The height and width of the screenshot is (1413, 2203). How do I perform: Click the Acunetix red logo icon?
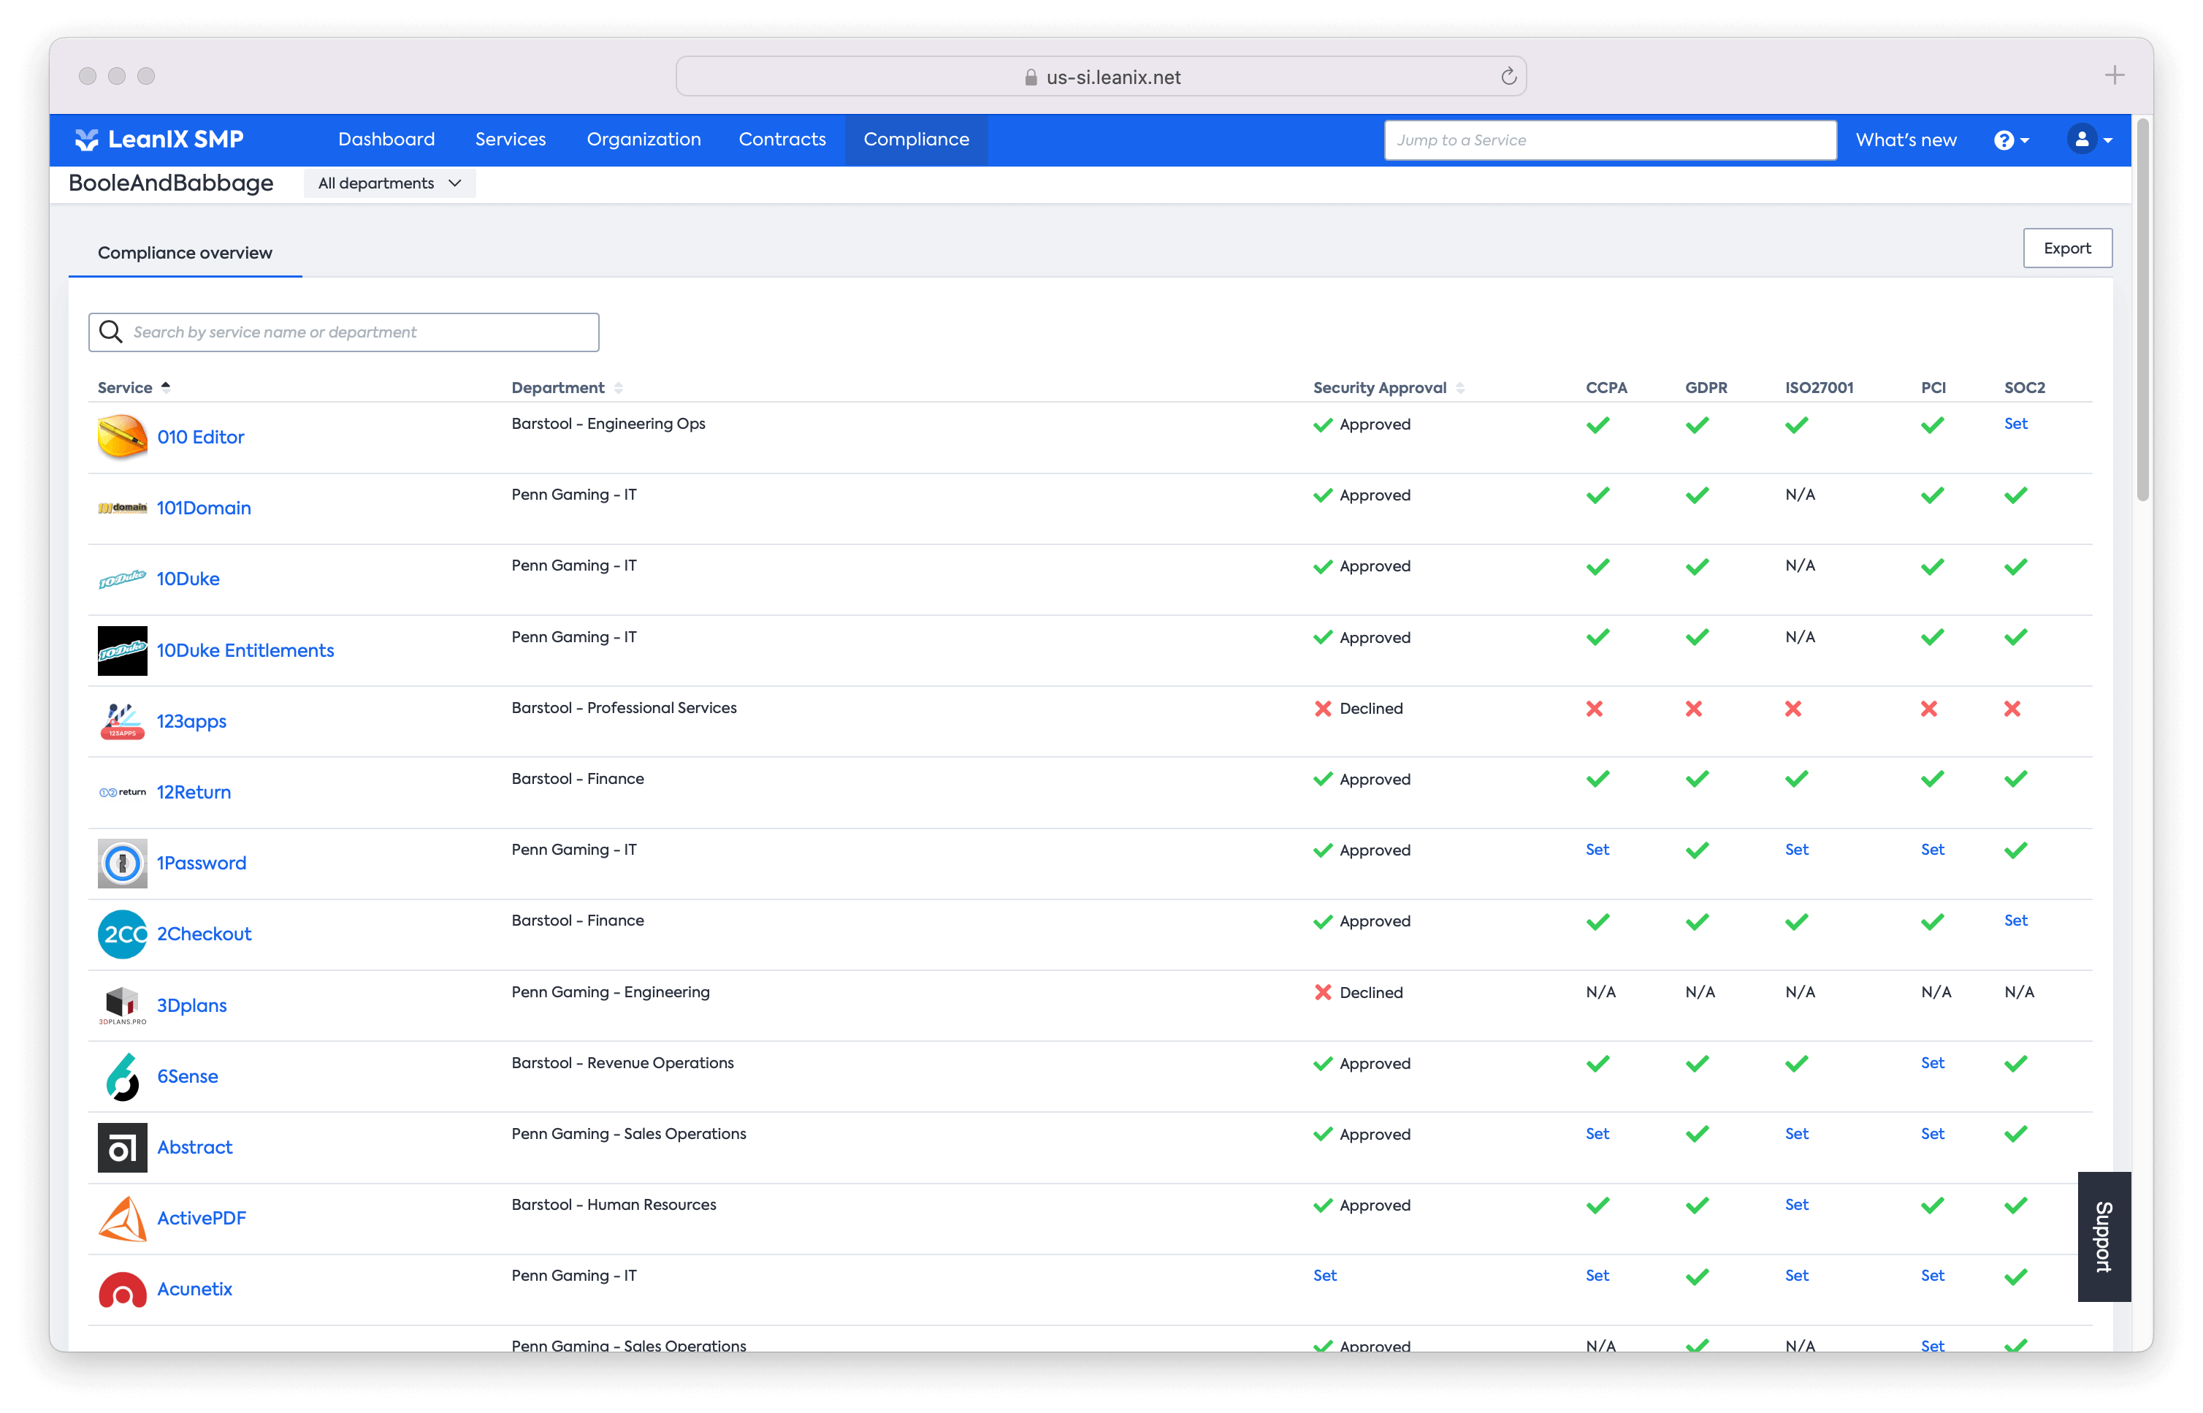pyautogui.click(x=122, y=1289)
